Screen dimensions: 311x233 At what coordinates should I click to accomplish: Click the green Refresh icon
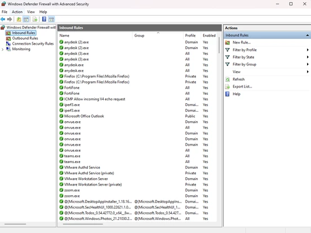pos(228,80)
